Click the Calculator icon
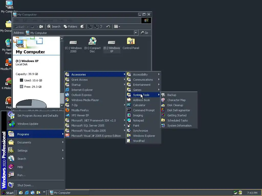 tap(129, 105)
